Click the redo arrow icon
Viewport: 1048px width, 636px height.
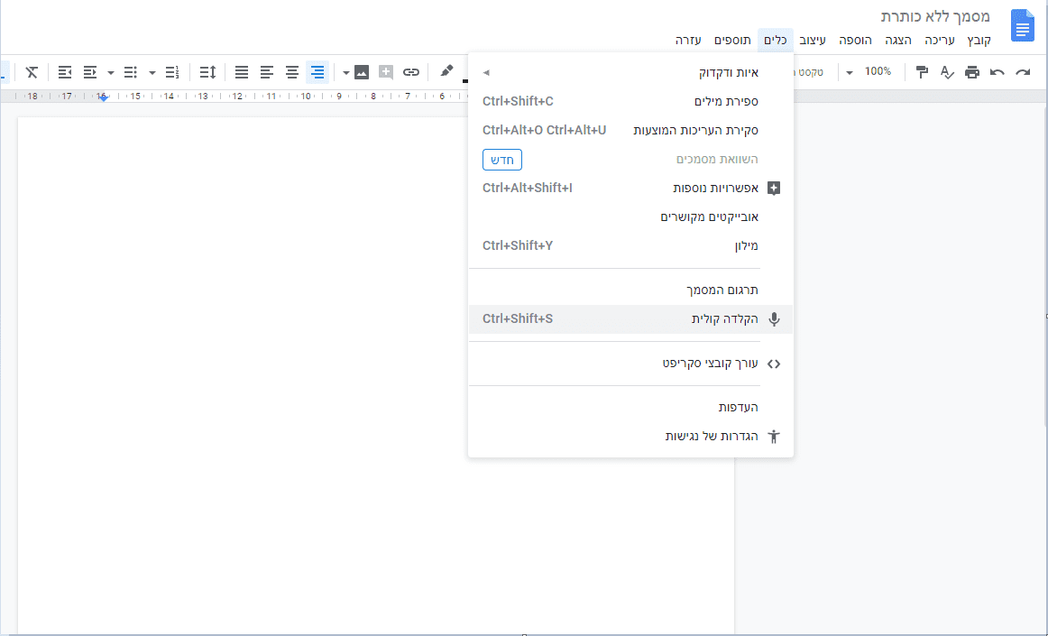tap(1023, 72)
